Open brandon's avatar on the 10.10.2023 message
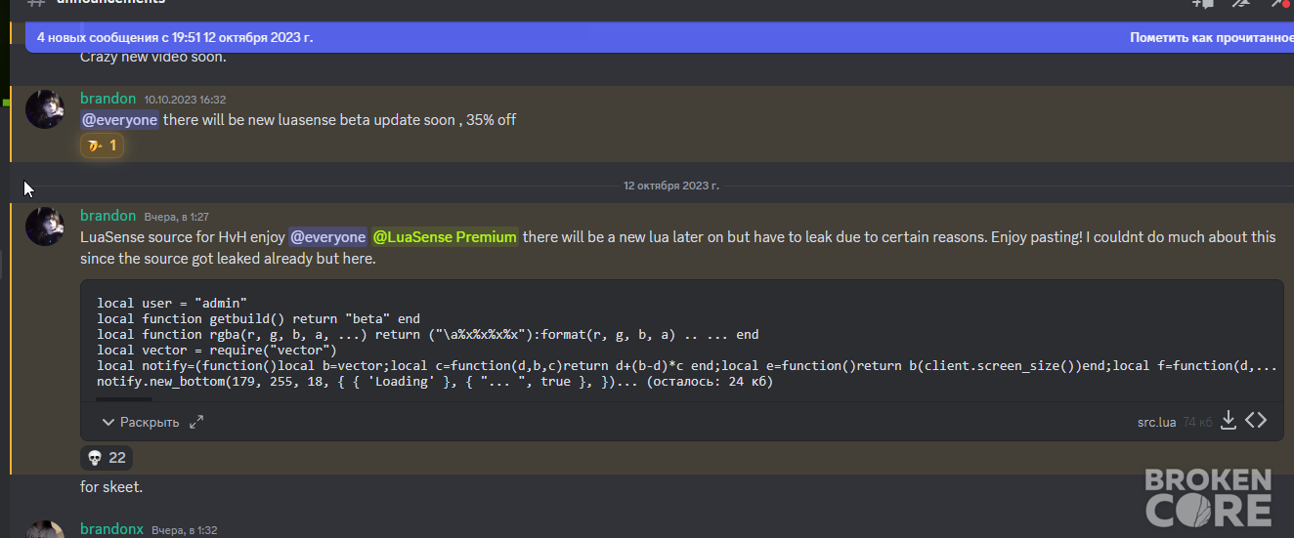 [45, 109]
